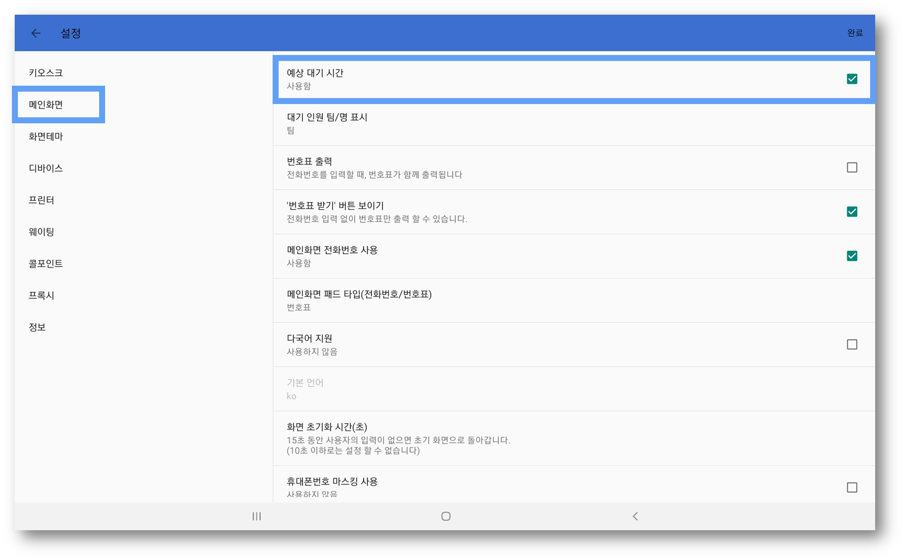
Task: Tap the back arrow in the header
Action: [x=36, y=33]
